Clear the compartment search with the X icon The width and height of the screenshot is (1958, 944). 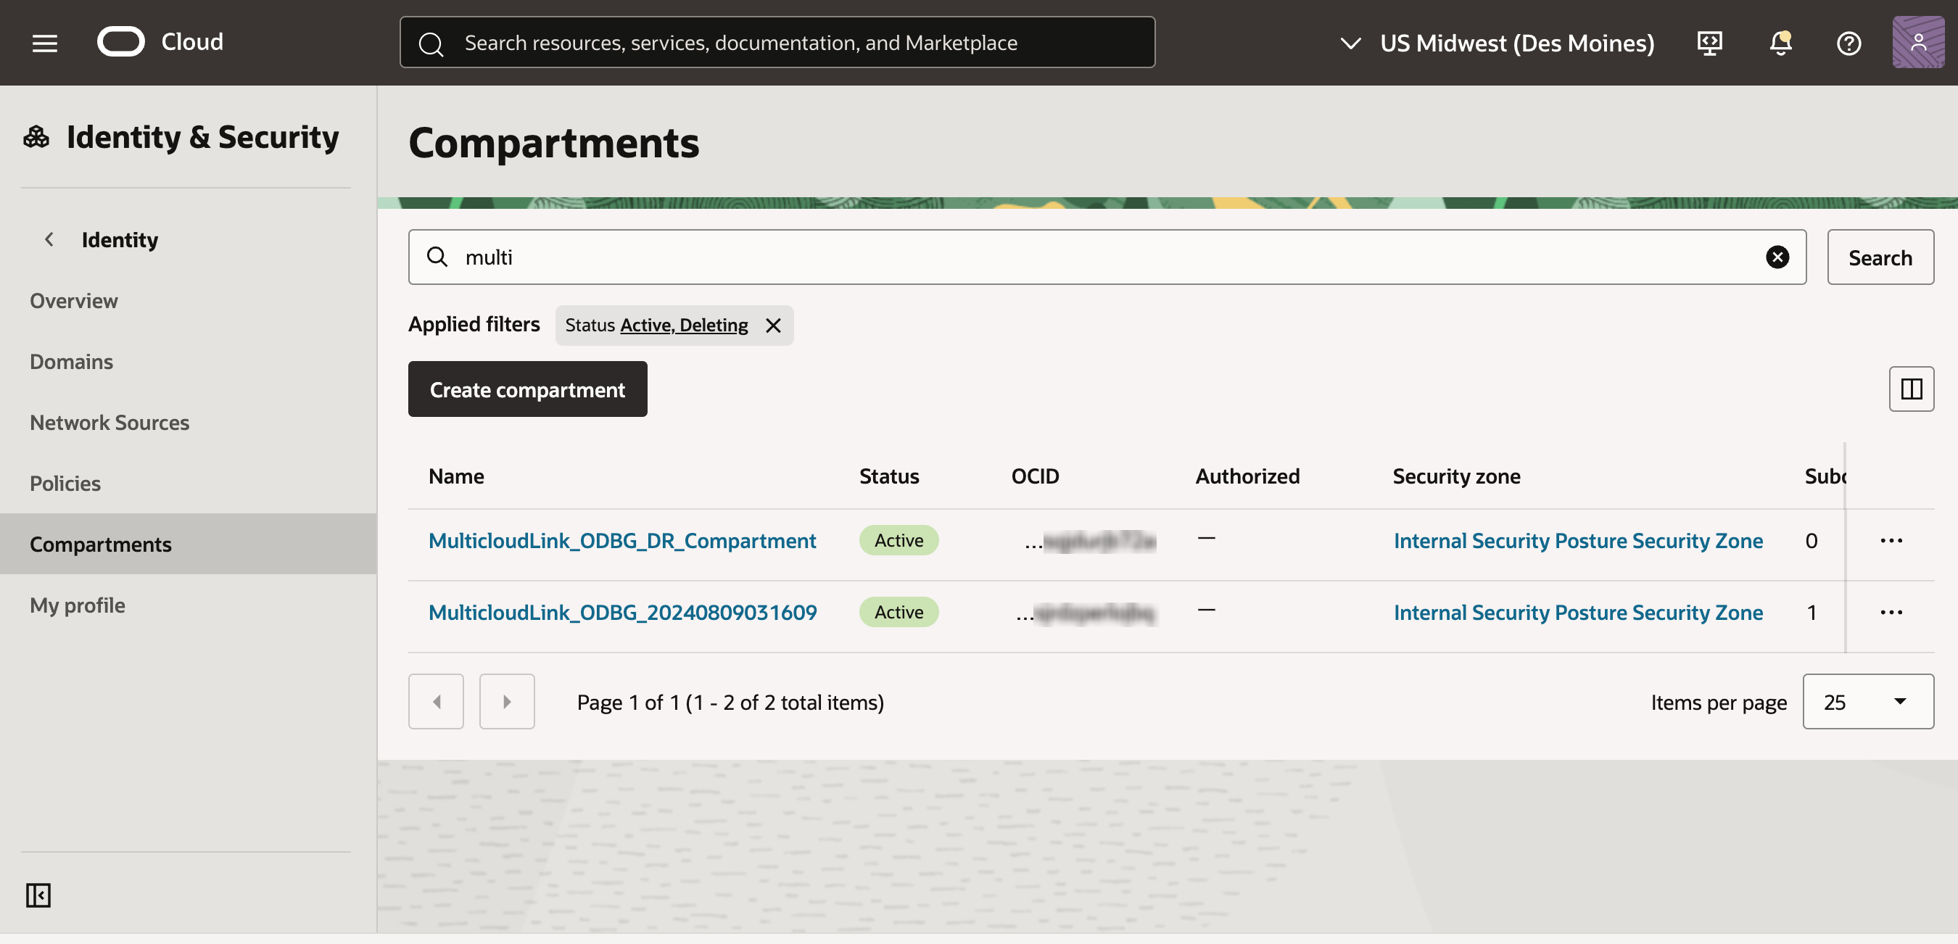tap(1778, 257)
